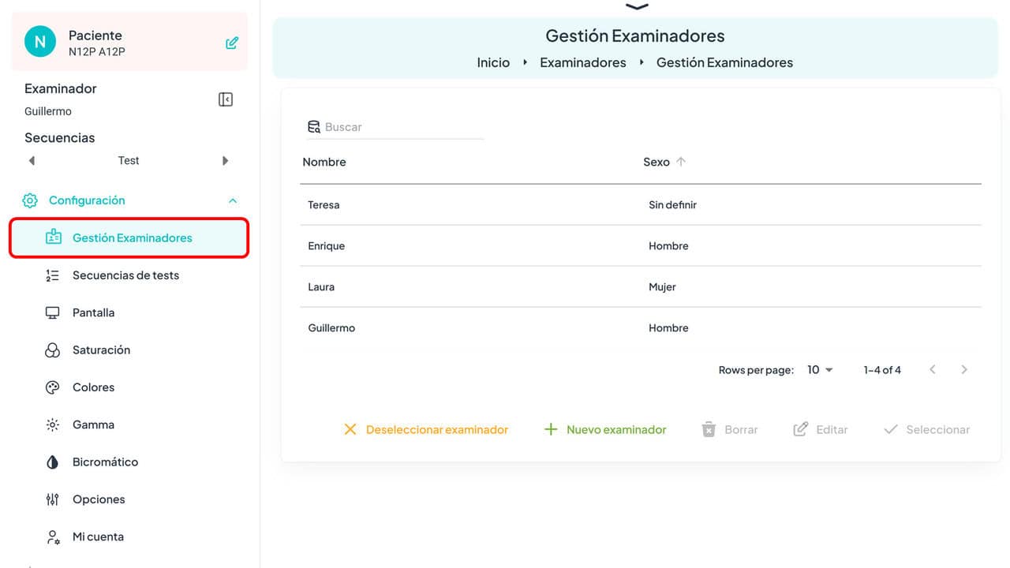Click the trash icon of Borrar
Viewport: 1010px width, 568px height.
coord(709,430)
